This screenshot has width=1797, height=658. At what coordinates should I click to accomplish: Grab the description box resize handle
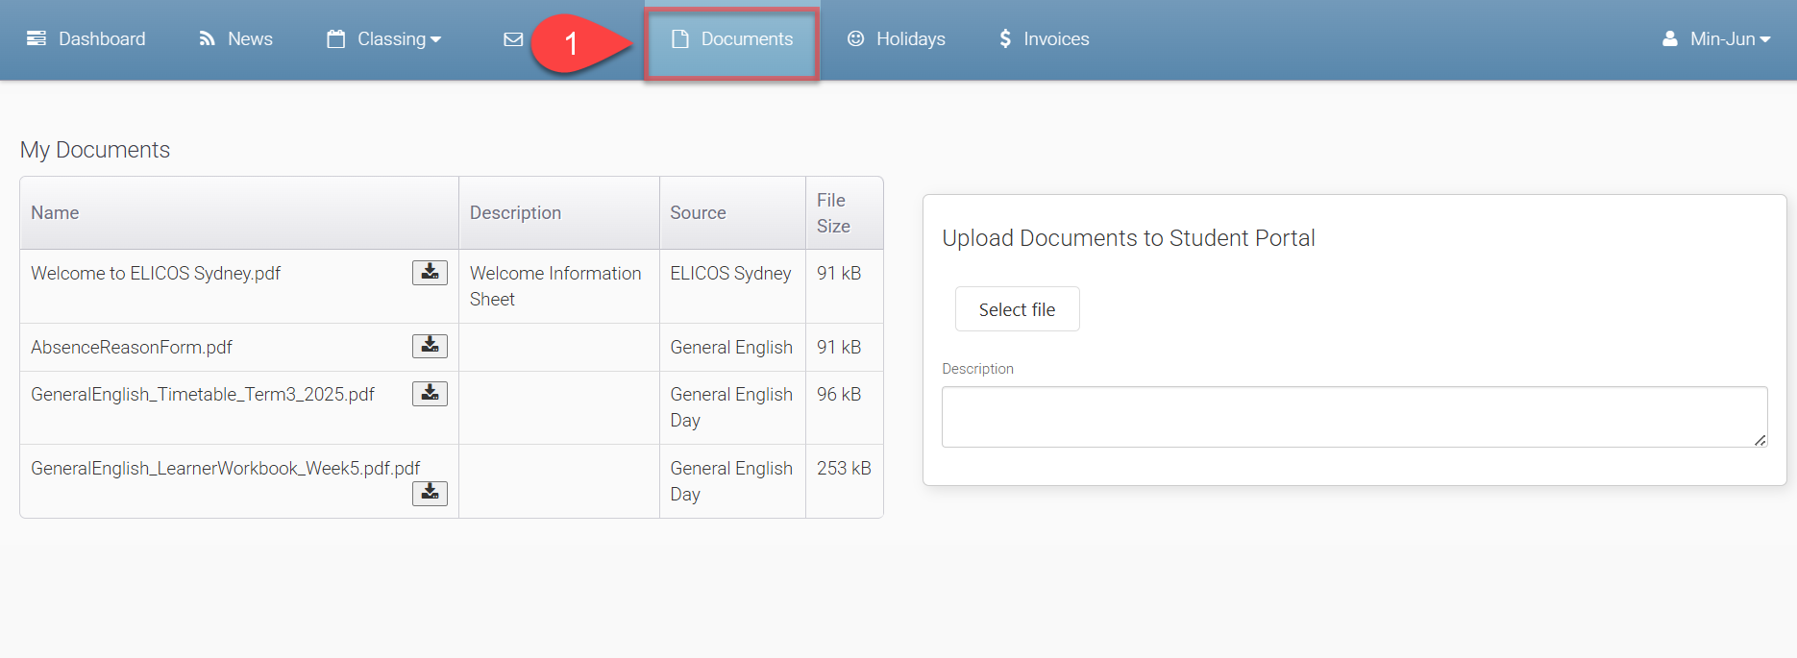(1760, 440)
